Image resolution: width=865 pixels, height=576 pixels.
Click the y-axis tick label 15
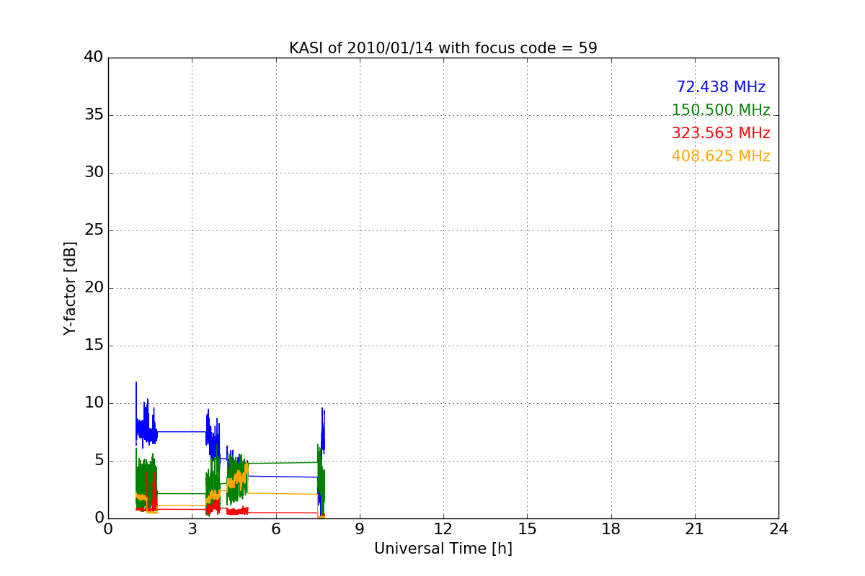[x=94, y=346]
